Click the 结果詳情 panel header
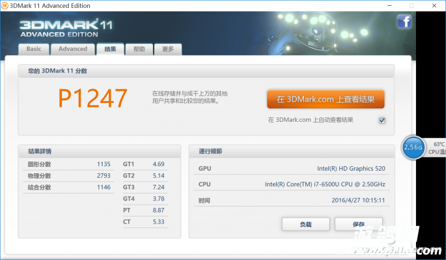 tap(100, 151)
